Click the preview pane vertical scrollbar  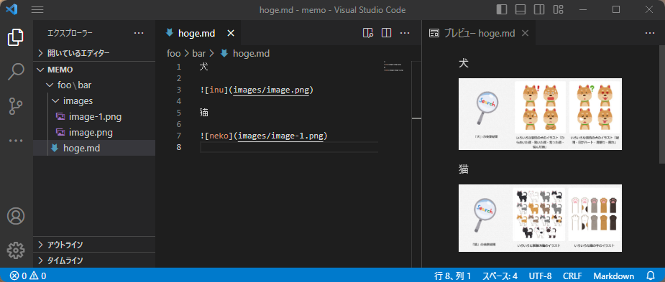tap(662, 104)
